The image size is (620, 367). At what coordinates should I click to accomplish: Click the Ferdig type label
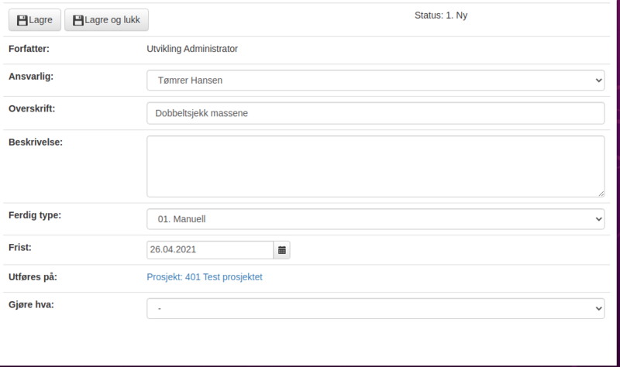coord(35,215)
